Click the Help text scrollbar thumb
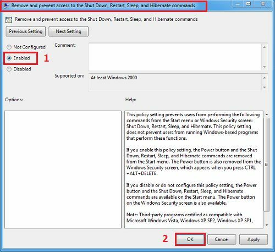The width and height of the screenshot is (275, 252). (267, 165)
